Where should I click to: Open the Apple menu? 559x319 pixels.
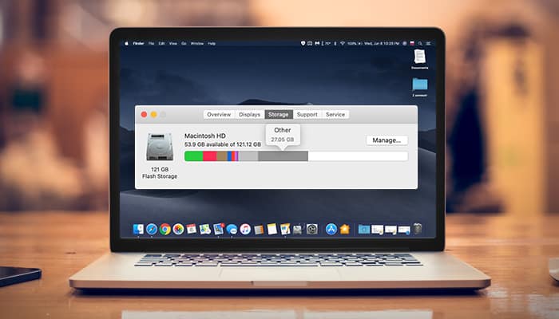tap(126, 43)
